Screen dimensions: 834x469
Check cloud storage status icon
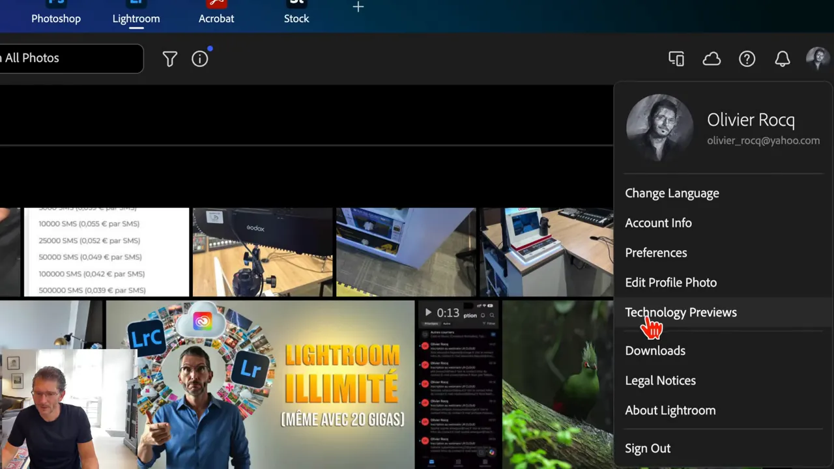point(712,59)
